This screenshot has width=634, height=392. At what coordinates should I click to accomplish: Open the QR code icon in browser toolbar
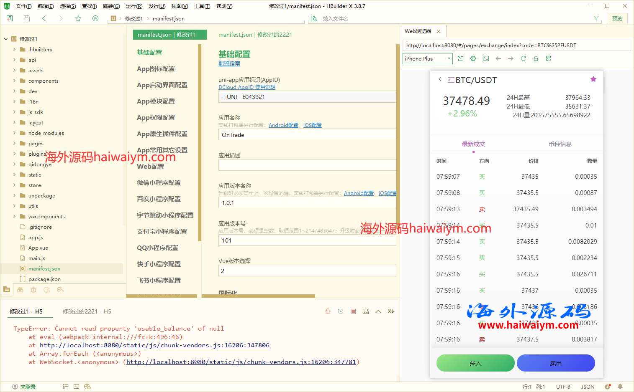coord(548,58)
